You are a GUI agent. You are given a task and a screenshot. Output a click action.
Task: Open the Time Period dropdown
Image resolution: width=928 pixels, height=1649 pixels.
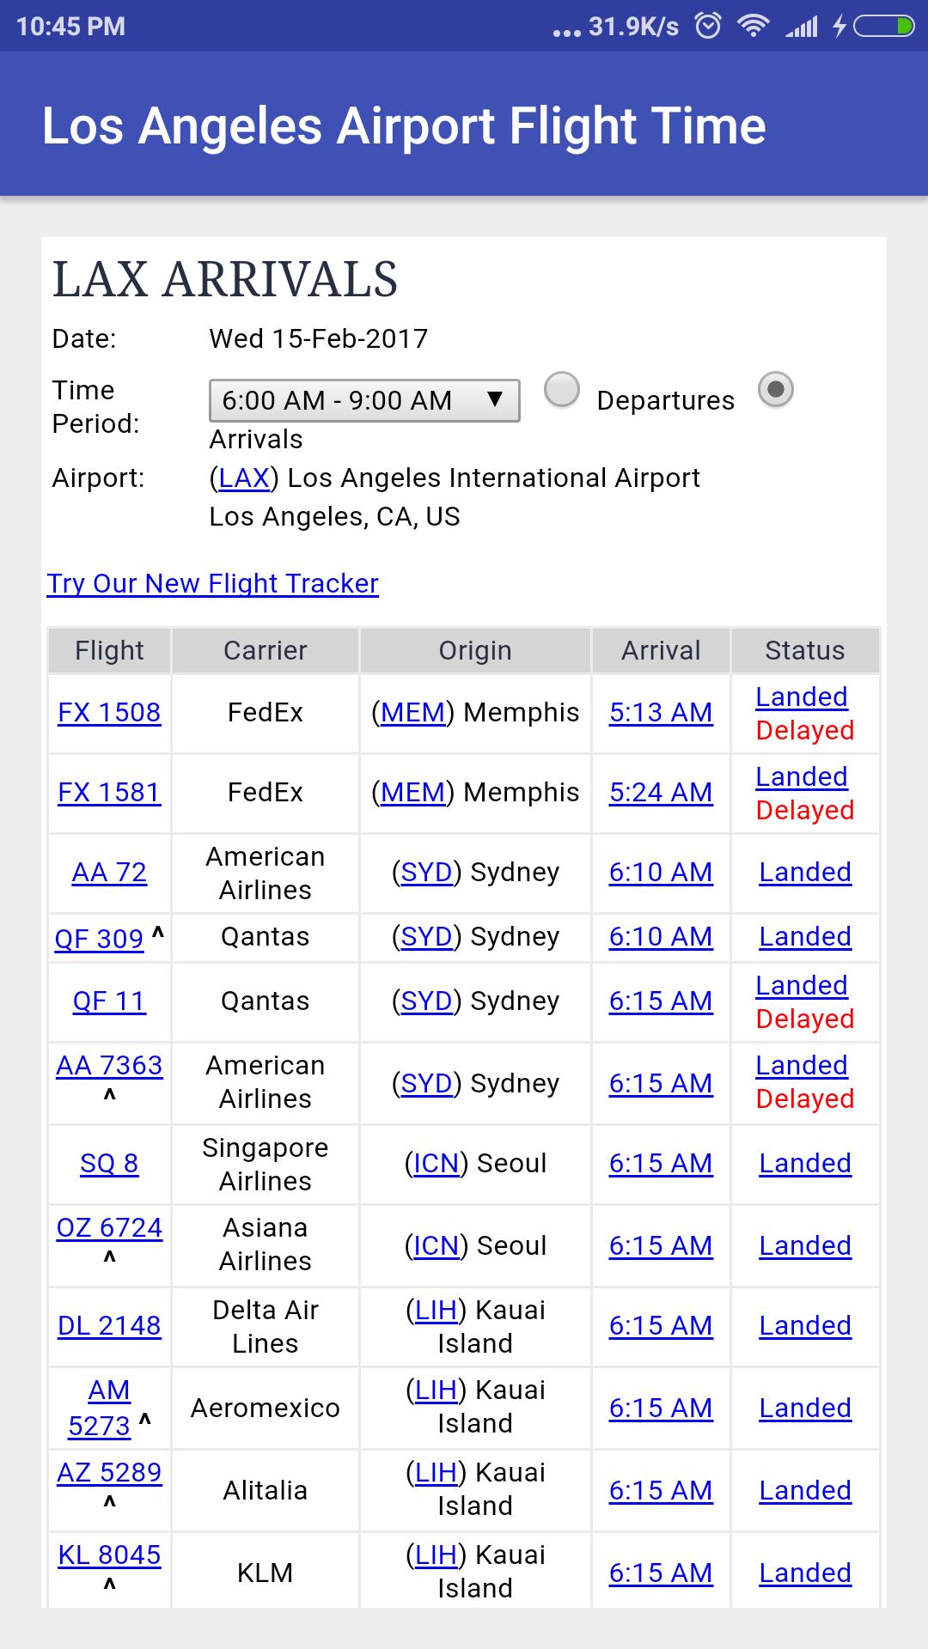point(364,400)
